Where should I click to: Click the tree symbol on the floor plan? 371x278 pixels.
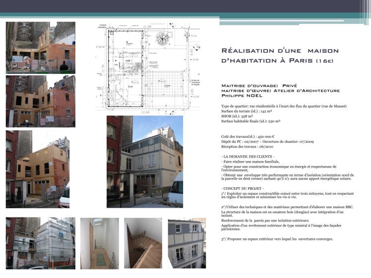pos(163,39)
